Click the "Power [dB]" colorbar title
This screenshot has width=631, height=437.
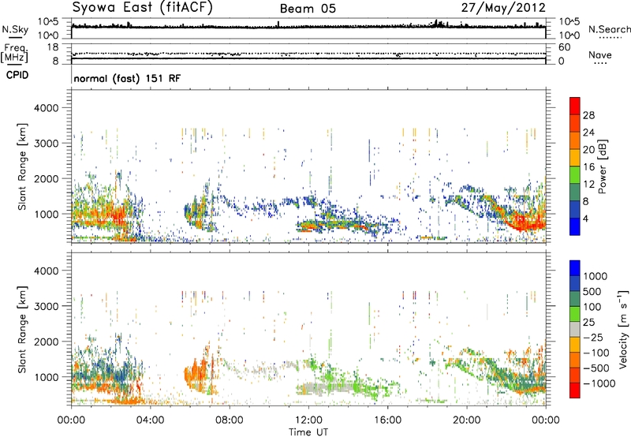click(602, 166)
